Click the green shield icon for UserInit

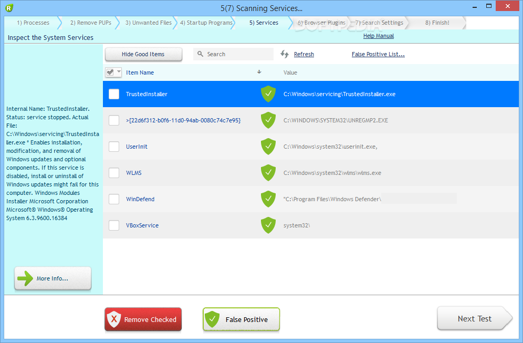[268, 147]
